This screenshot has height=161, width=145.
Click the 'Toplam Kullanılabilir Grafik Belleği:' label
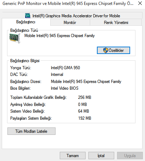(39, 97)
